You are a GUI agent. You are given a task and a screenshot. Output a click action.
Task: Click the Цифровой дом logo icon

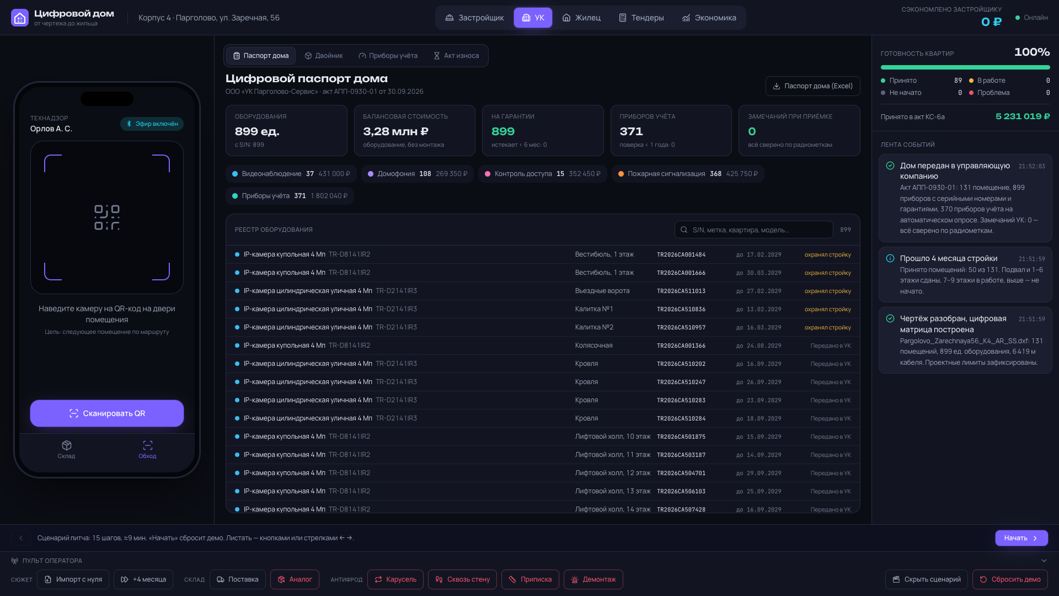pos(20,18)
